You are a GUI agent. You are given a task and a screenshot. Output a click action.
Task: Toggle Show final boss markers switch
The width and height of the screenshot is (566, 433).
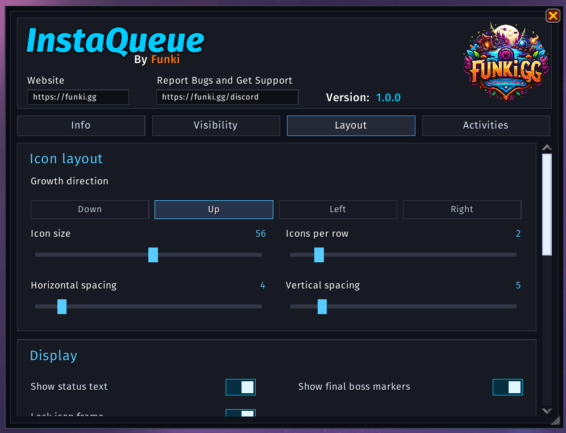coord(507,387)
